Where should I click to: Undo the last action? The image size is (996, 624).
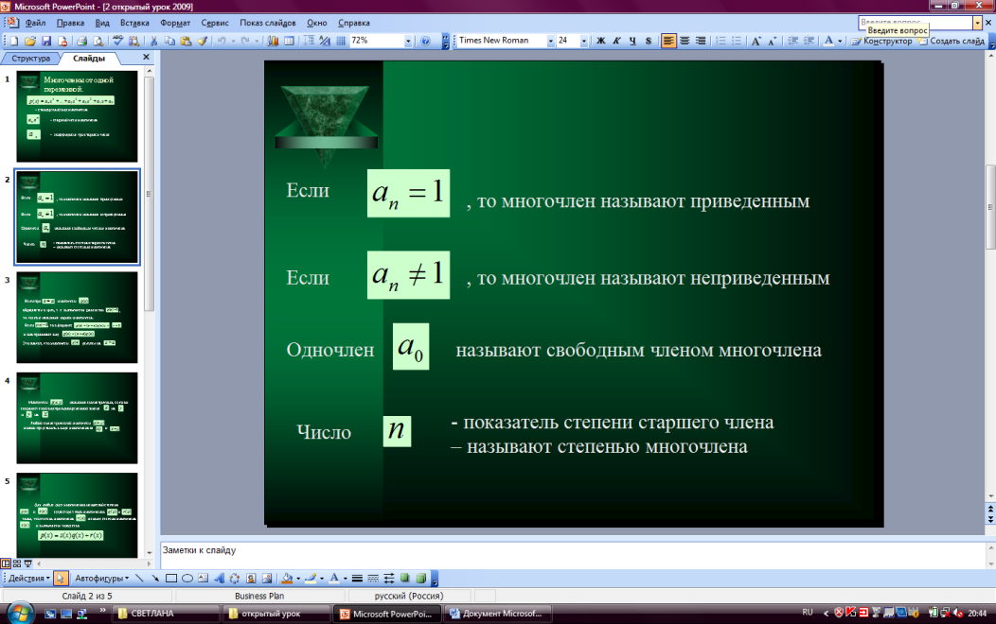click(222, 41)
